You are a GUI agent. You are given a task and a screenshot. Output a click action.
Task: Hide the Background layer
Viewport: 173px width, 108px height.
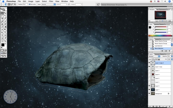pyautogui.click(x=149, y=94)
